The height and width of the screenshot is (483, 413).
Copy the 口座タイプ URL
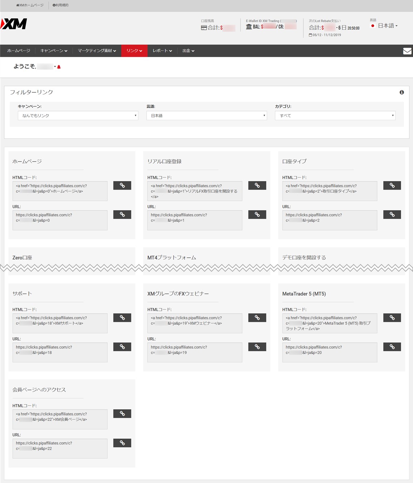tap(392, 215)
